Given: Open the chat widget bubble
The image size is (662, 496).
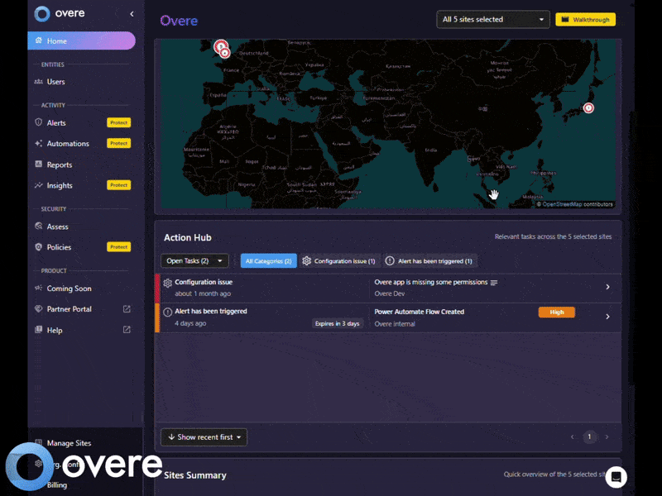Looking at the screenshot, I should (616, 477).
